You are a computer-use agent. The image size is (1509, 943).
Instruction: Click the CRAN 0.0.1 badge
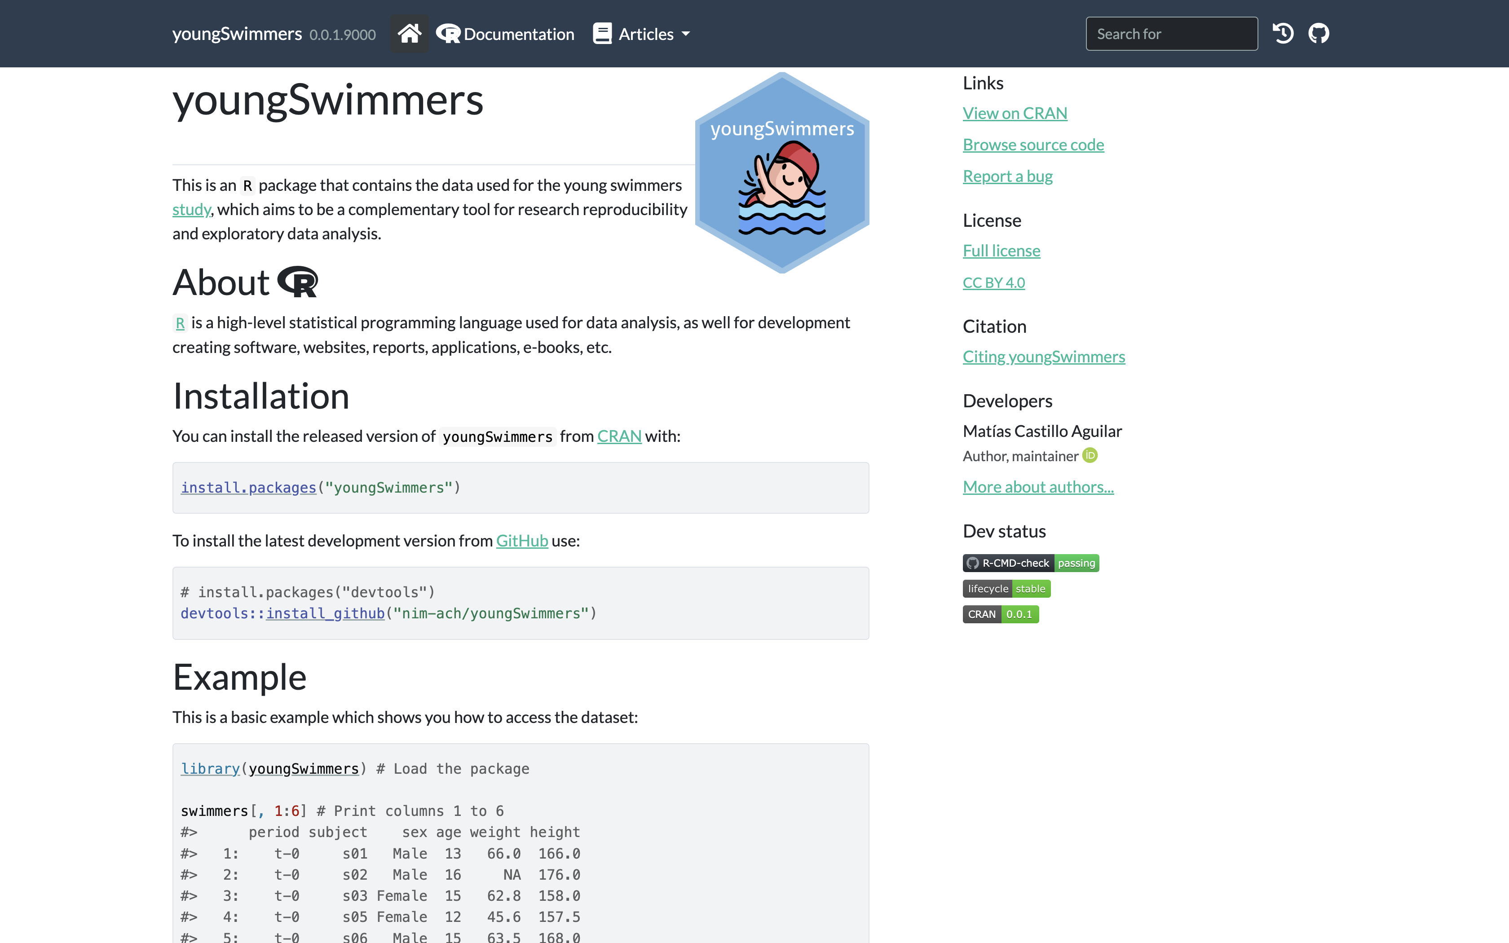coord(1000,614)
